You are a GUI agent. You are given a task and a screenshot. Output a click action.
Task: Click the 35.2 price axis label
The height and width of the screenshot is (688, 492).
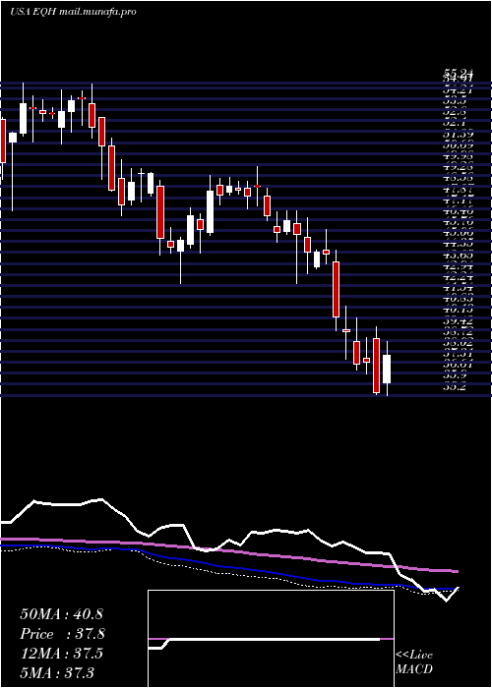(x=457, y=387)
